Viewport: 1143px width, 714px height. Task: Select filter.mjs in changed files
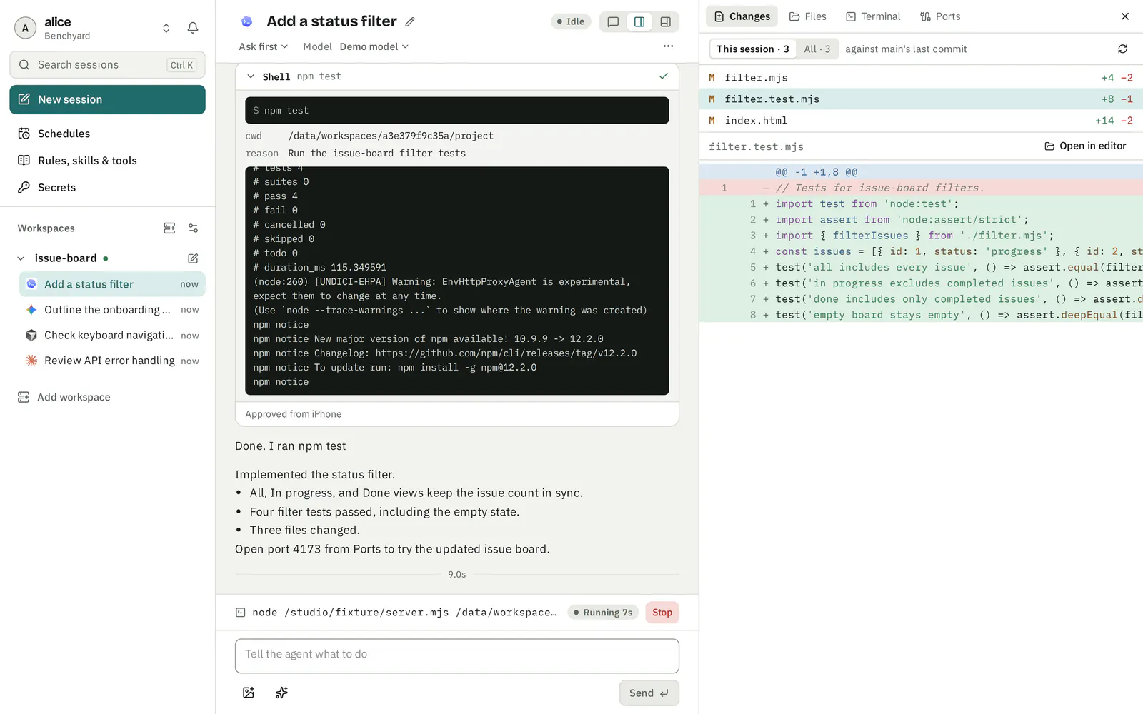point(921,78)
